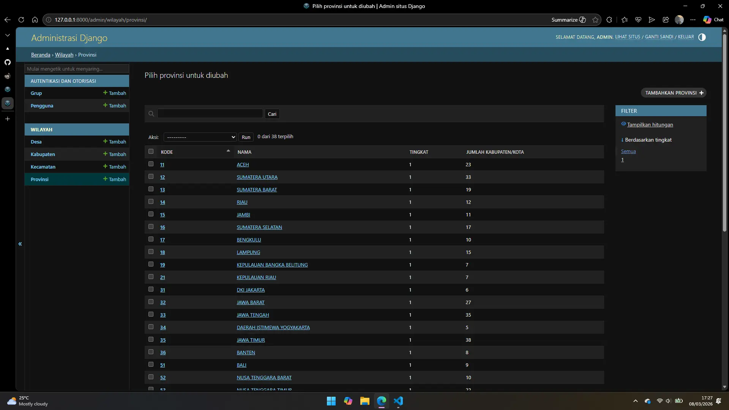Click the TAMBAHKAN PROVINSI button

(x=674, y=93)
